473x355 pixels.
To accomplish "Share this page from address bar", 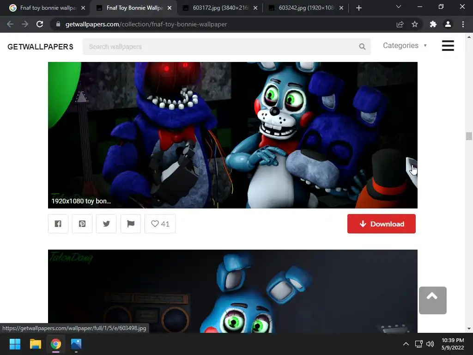I will pos(400,24).
